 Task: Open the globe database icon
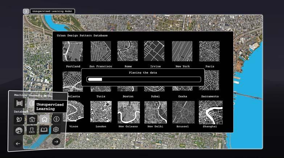point(19,131)
